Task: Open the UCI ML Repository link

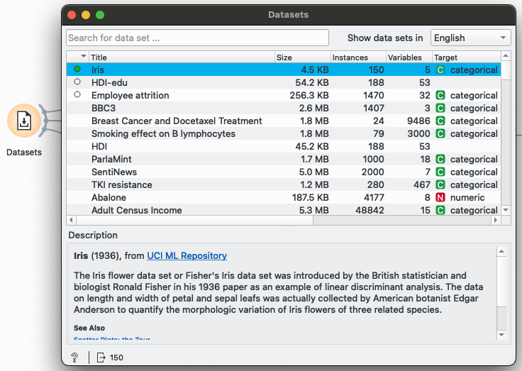Action: click(187, 255)
